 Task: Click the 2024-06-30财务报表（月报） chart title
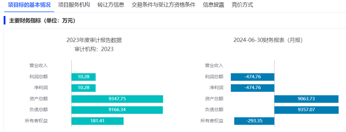pyautogui.click(x=268, y=40)
